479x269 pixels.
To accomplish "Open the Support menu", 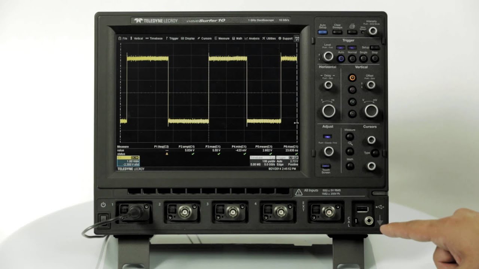I will pos(286,38).
